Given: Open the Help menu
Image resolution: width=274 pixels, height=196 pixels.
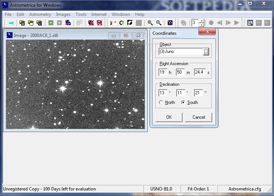Looking at the screenshot, I should tap(140, 14).
